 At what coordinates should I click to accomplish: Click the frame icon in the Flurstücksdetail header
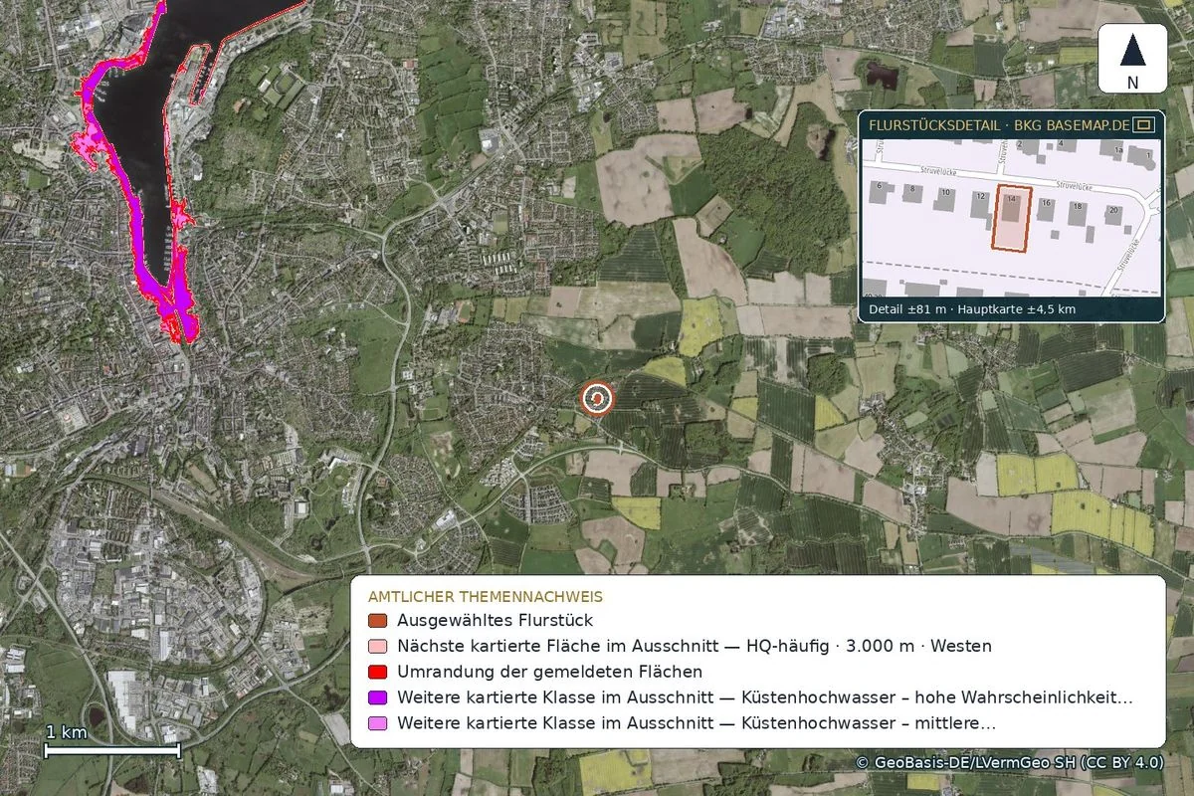pos(1145,124)
